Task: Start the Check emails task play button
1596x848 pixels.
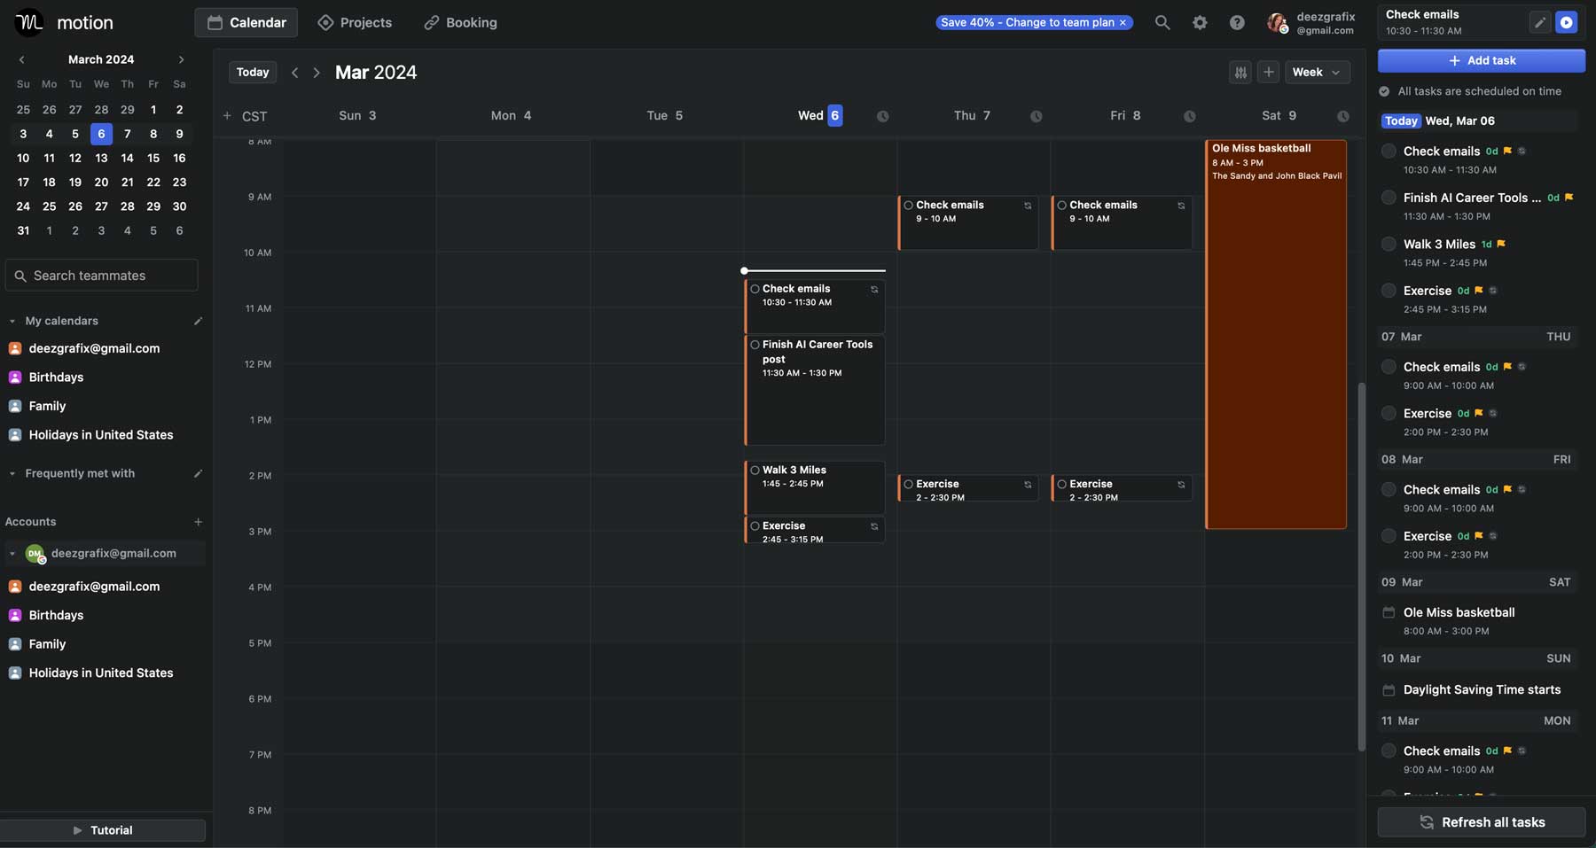Action: coord(1567,23)
